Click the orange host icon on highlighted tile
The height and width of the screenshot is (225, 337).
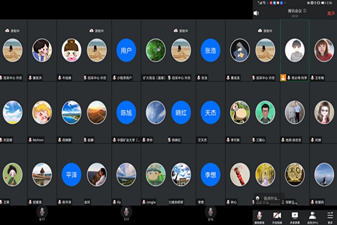[x=283, y=78]
